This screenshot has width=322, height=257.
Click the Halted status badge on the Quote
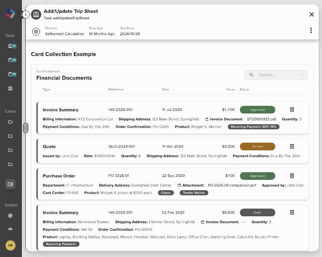pyautogui.click(x=258, y=146)
